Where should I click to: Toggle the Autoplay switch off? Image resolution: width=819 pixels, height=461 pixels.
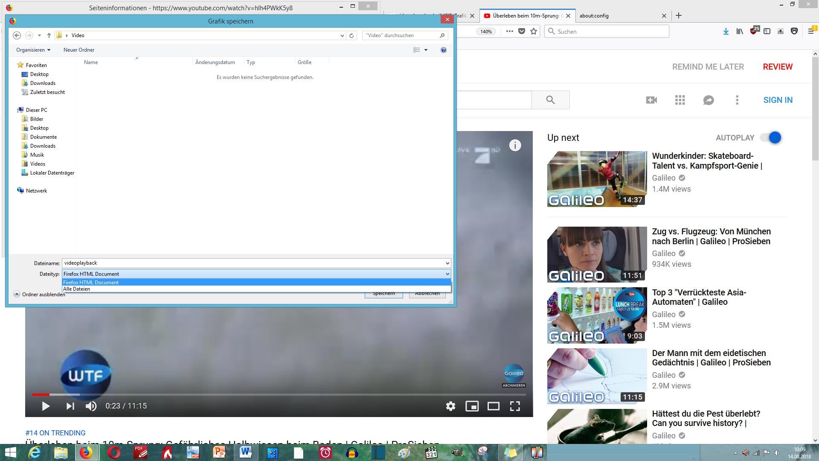click(771, 137)
